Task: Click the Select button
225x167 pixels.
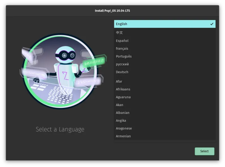Action: coord(204,151)
